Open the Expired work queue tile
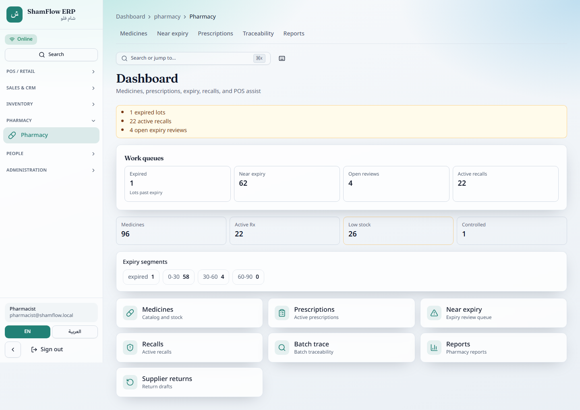Viewport: 580px width, 410px height. [x=178, y=184]
